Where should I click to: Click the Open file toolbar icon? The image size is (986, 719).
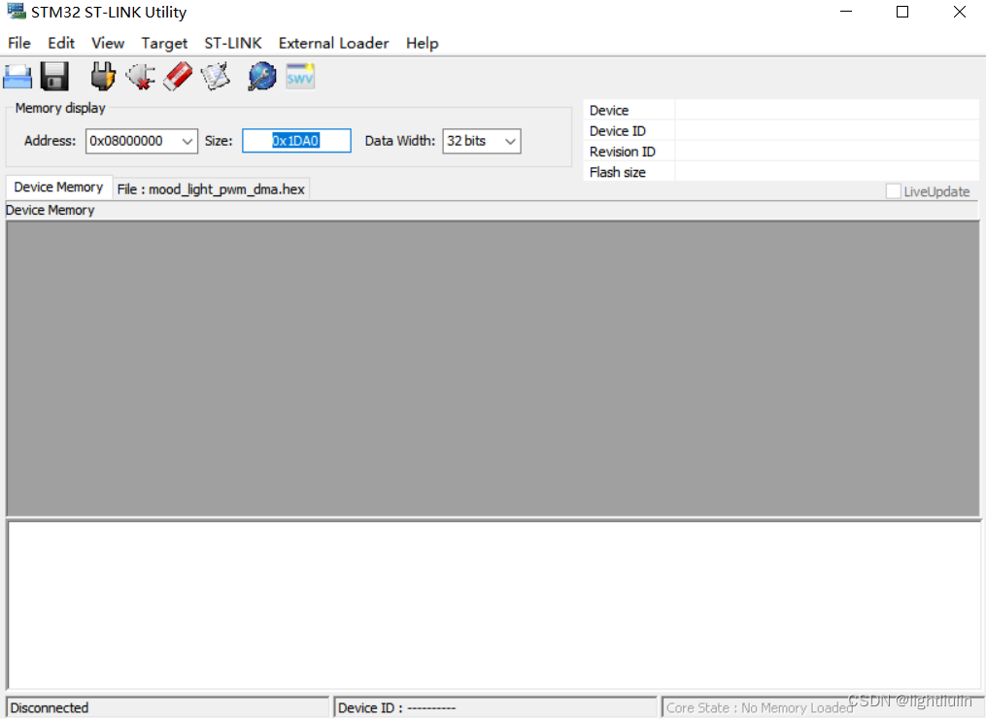coord(17,77)
